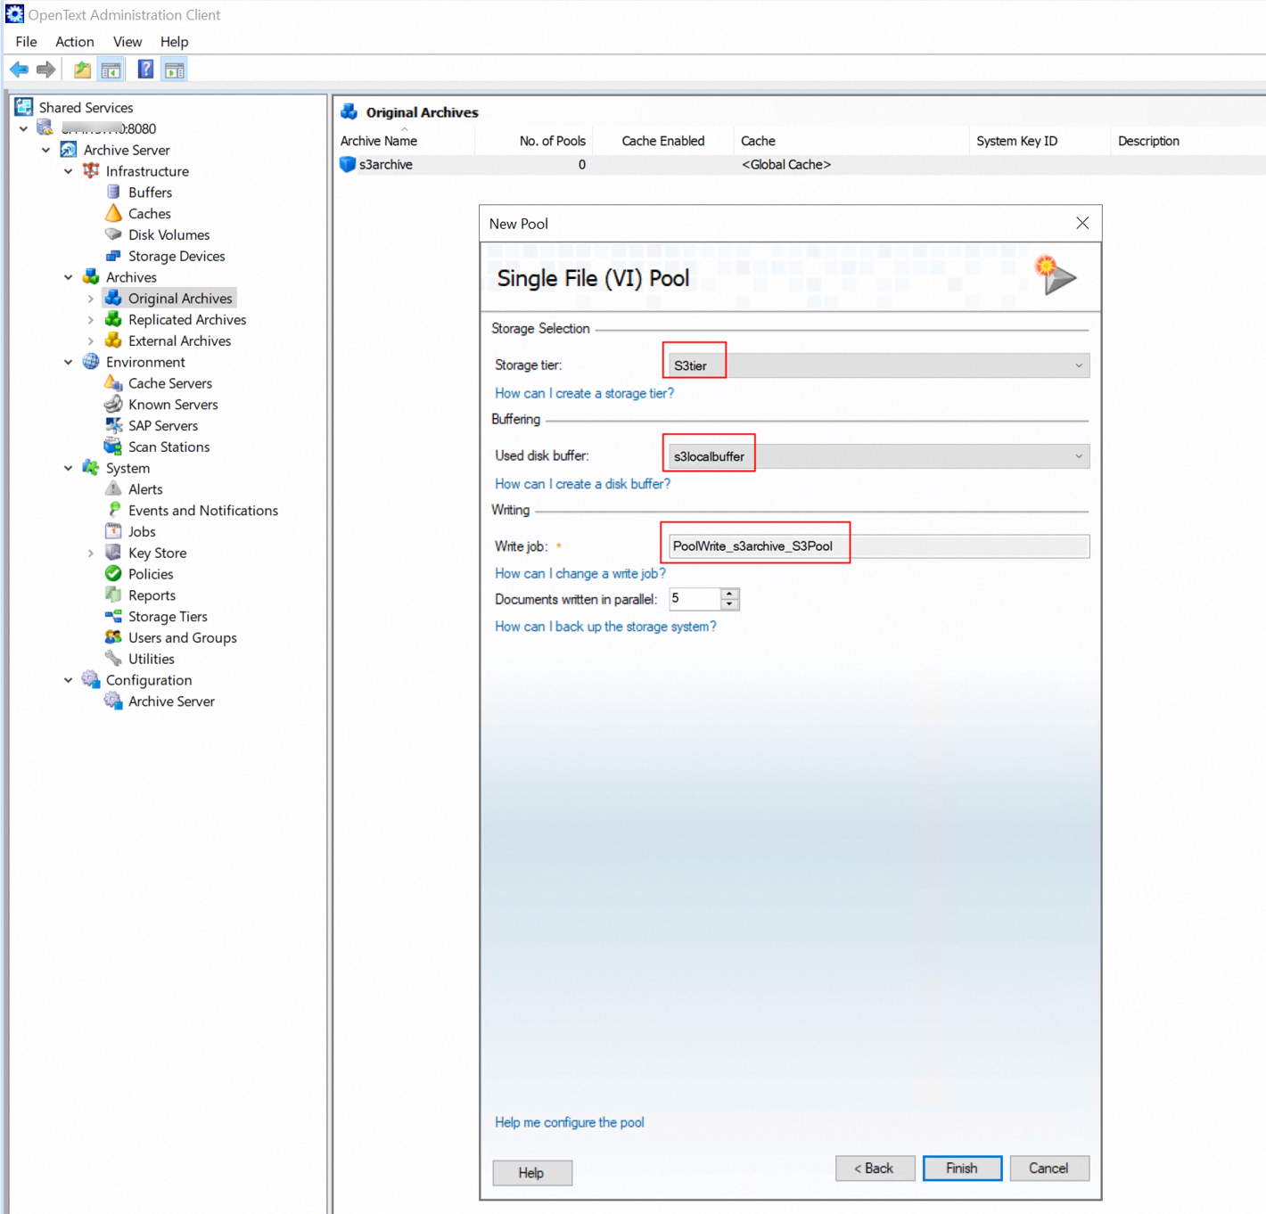This screenshot has height=1214, width=1266.
Task: Decrease Documents written in parallel value
Action: click(729, 604)
